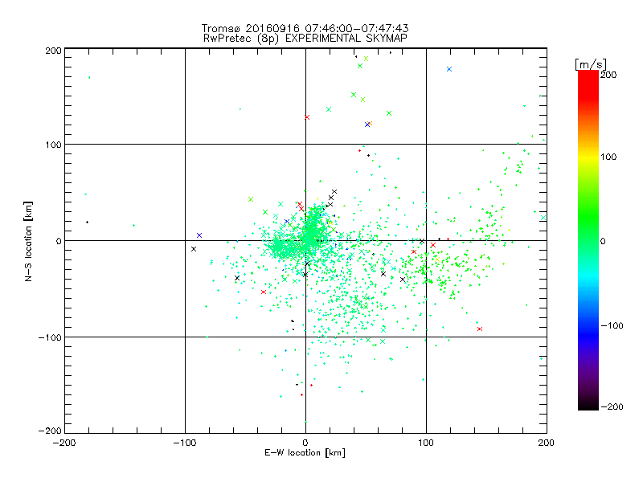
Task: Click the colorbar tick label "-200"
Action: (x=612, y=406)
